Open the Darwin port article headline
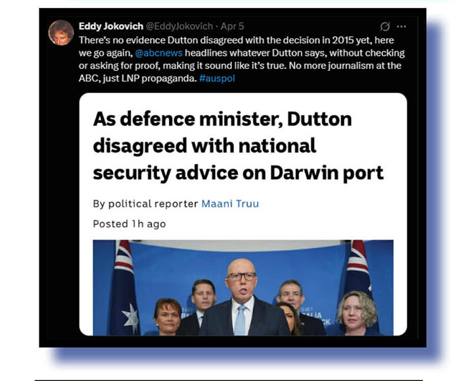Viewport: 466px width, 381px height. 238,145
